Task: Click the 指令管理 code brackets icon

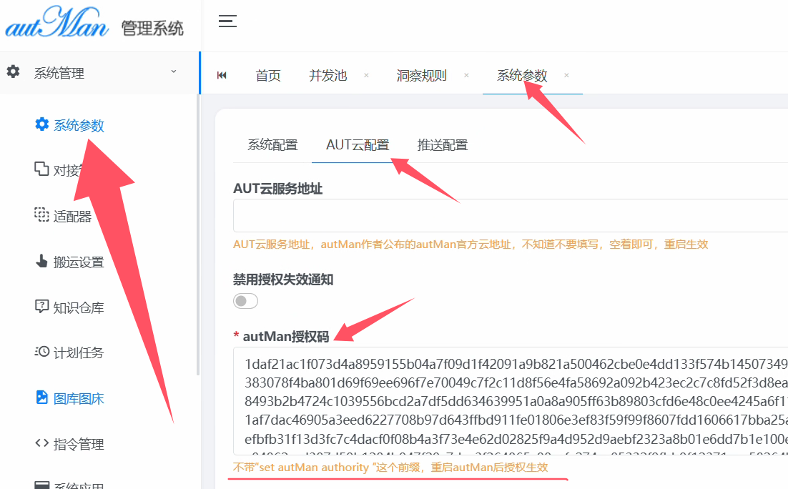Action: 41,443
